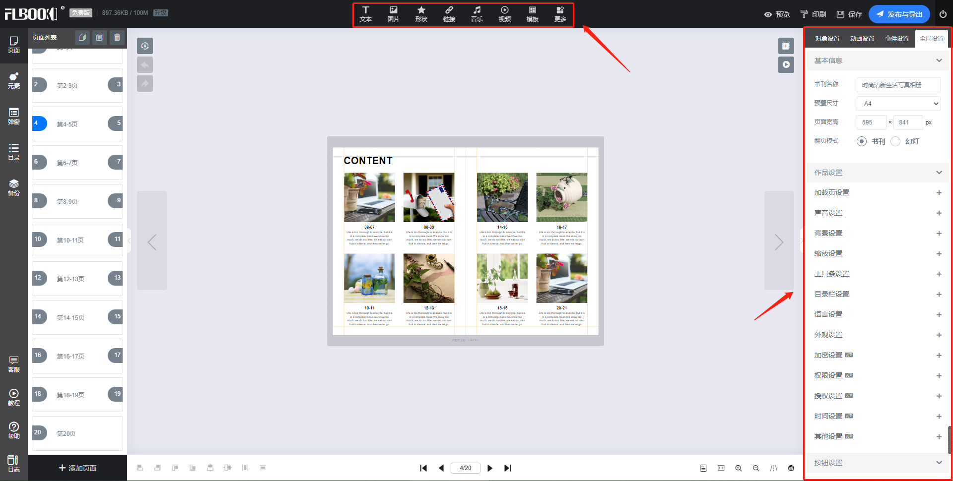Collapse the 作品设置 section
The height and width of the screenshot is (481, 953).
coord(878,173)
